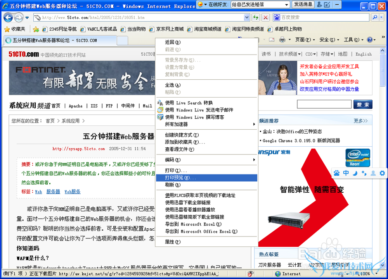The width and height of the screenshot is (388, 279).
Task: Click the site search text field
Action: 324,104
